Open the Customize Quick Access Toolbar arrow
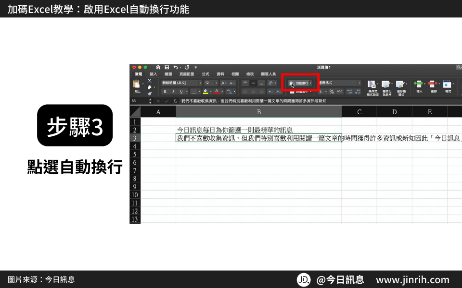The height and width of the screenshot is (288, 462). (196, 67)
